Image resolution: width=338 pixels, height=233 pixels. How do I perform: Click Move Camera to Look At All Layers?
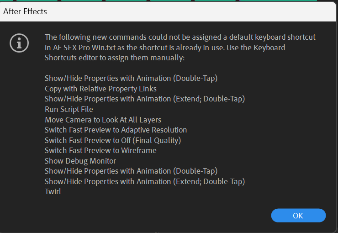click(x=103, y=120)
